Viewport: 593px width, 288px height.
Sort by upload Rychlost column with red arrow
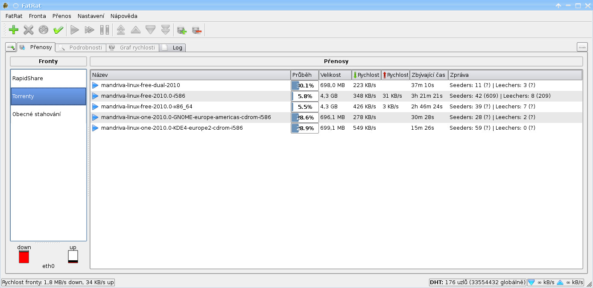(395, 75)
